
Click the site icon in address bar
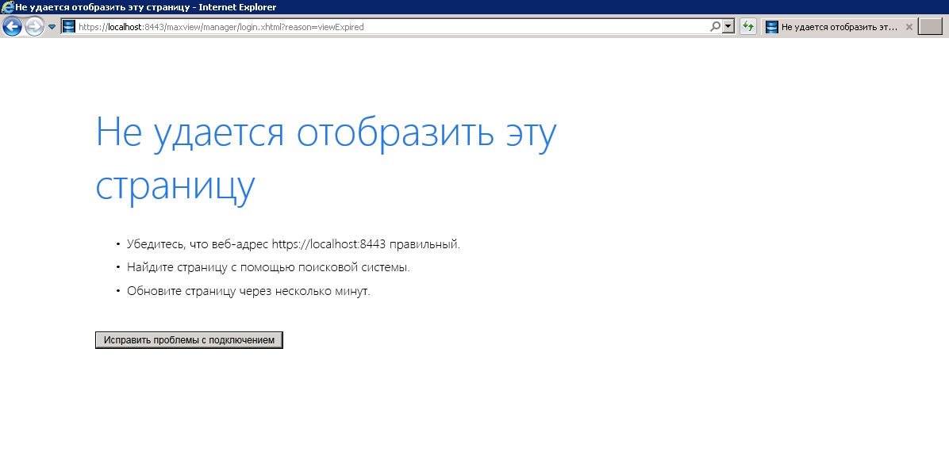(x=70, y=27)
